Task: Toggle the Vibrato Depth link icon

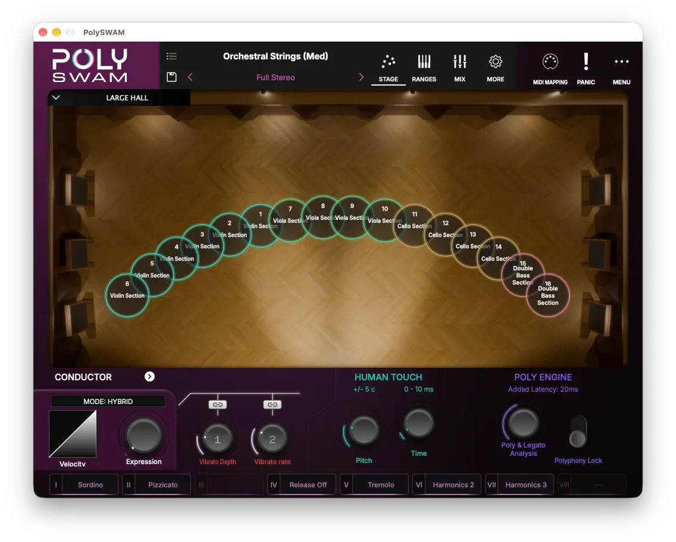Action: [x=218, y=405]
